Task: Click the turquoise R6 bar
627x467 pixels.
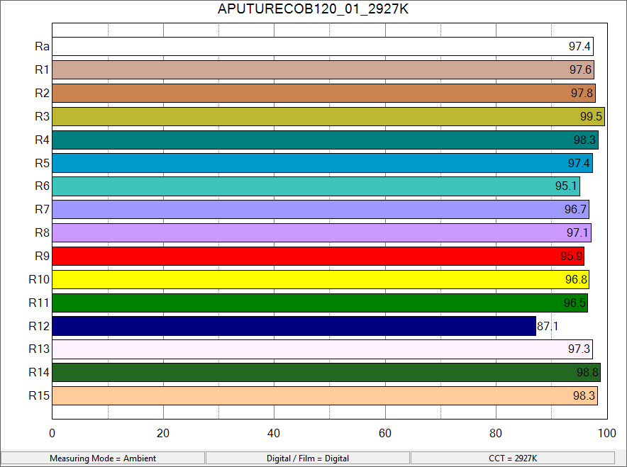Action: pos(316,186)
